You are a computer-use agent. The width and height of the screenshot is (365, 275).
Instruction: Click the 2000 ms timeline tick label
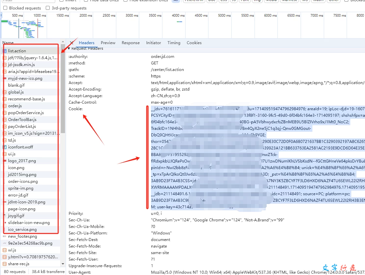86,15
